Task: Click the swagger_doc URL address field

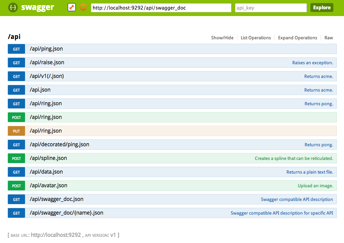Action: tap(161, 7)
